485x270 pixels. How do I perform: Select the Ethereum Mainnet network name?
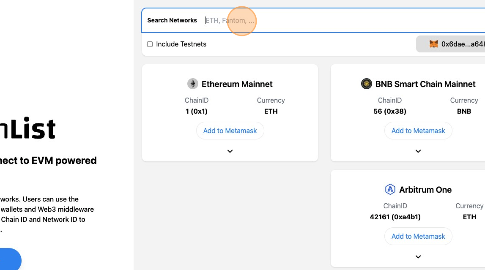point(237,84)
